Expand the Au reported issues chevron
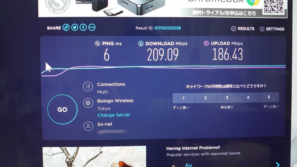This screenshot has width=297, height=167. click(x=278, y=164)
